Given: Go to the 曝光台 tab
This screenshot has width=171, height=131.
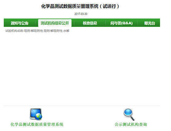Looking at the screenshot, I should pos(150,23).
